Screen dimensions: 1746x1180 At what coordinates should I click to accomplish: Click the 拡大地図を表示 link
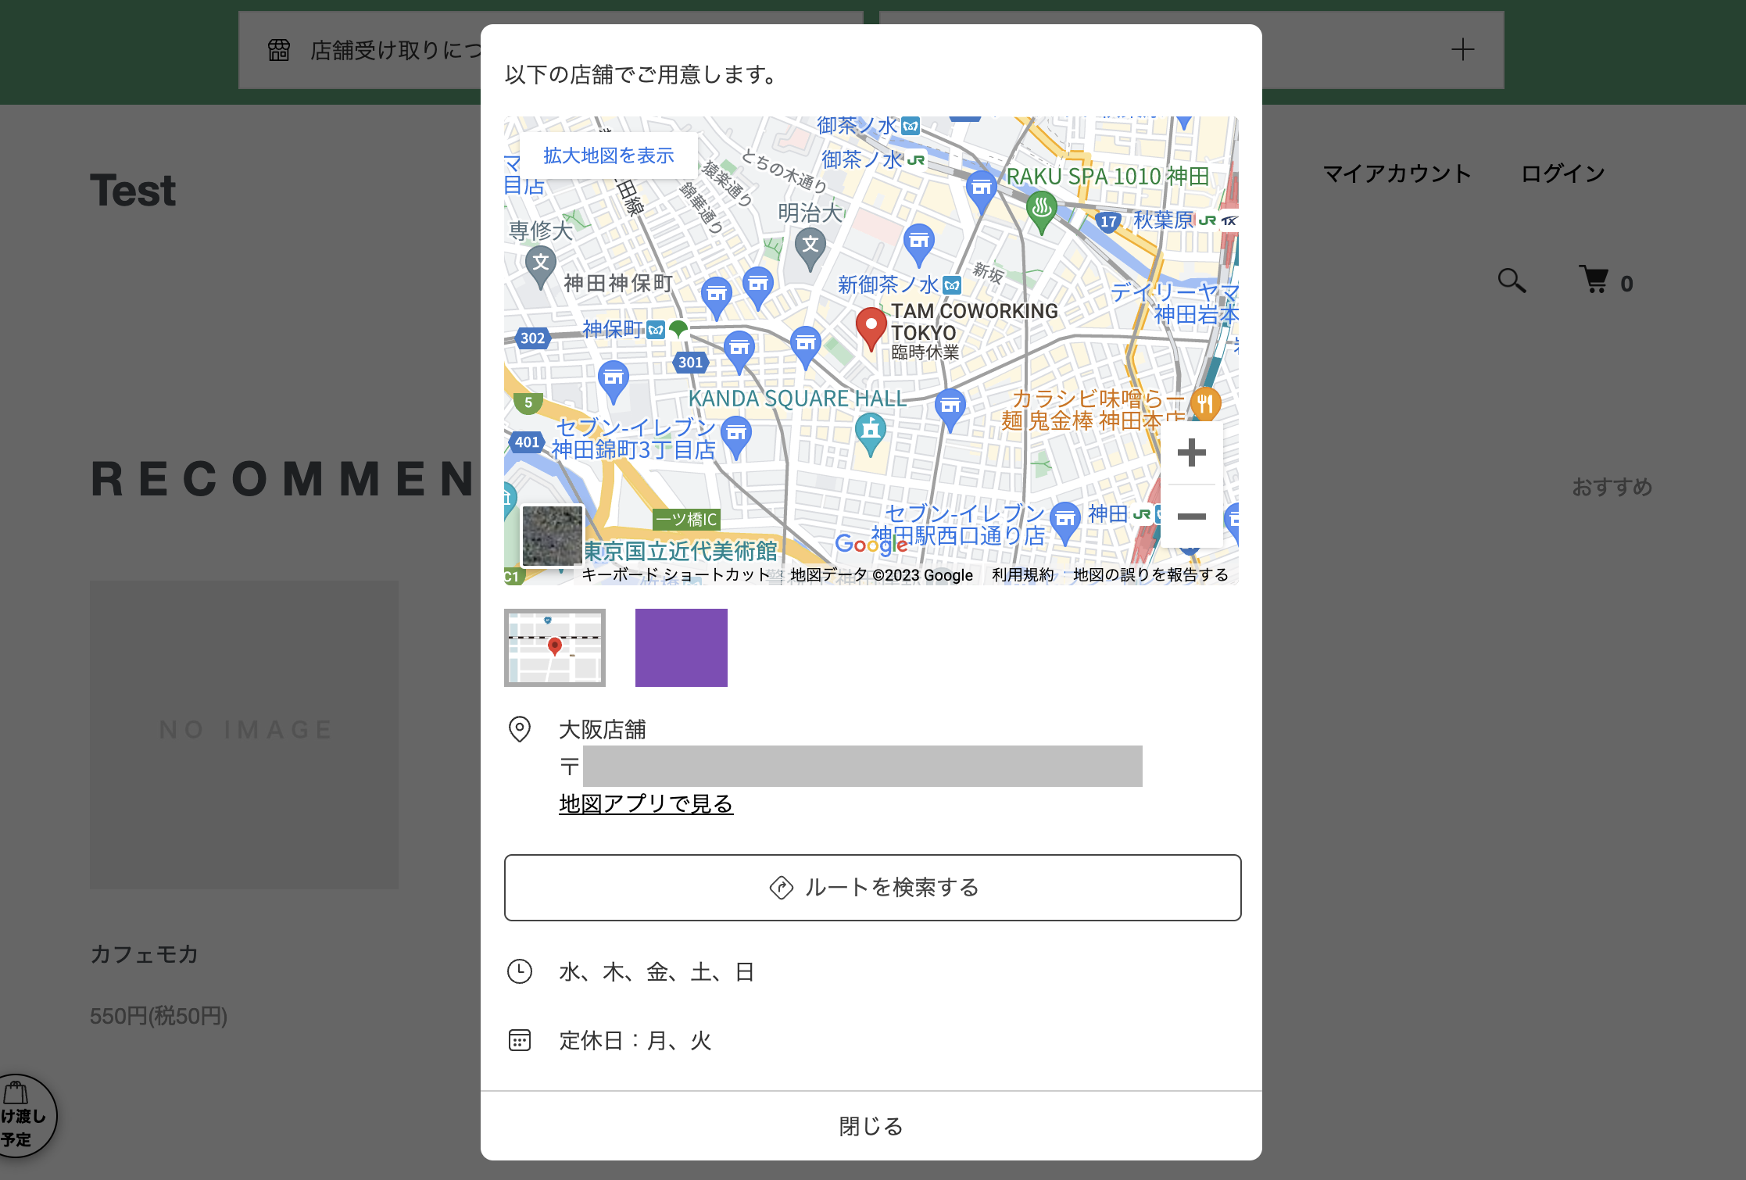pos(608,156)
